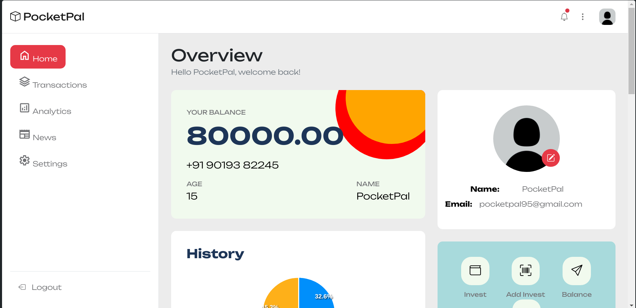The image size is (636, 308).
Task: Click the age value 15
Action: coord(192,196)
